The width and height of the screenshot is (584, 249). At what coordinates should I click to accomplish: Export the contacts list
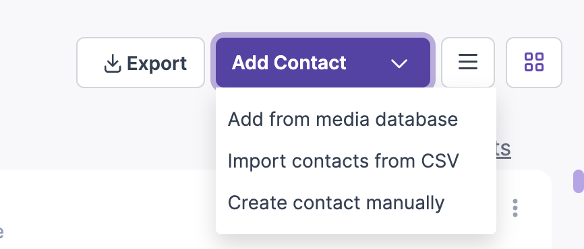coord(140,63)
